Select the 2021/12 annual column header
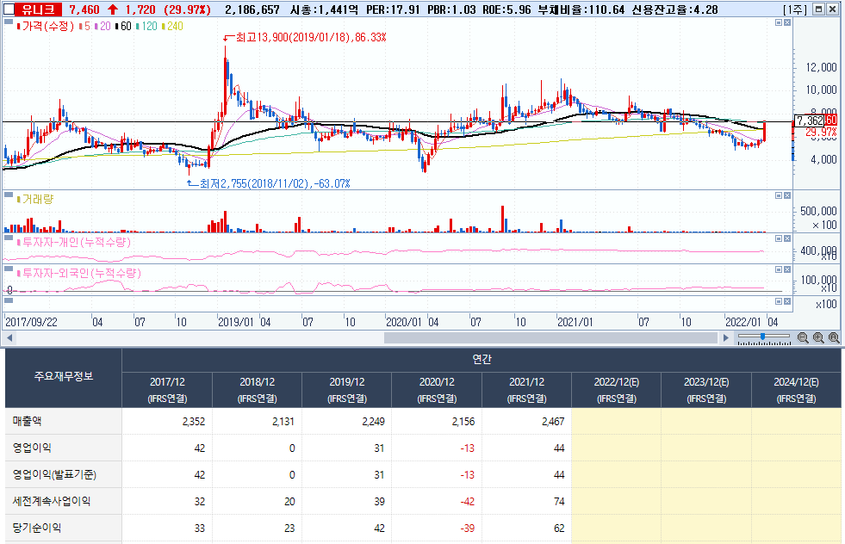Viewport: 845px width, 544px height. (526, 390)
